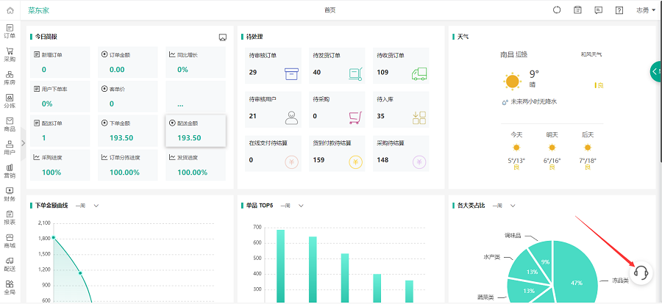The width and height of the screenshot is (662, 304).
Task: Select the 首页 tab in the header
Action: coord(330,10)
